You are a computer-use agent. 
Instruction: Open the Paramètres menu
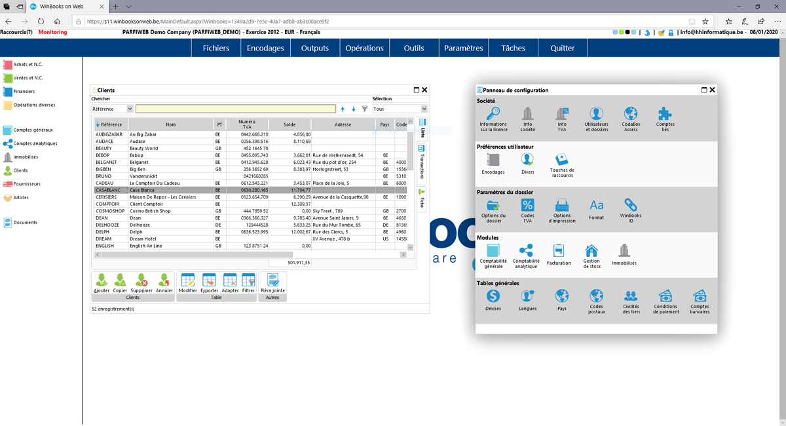(x=463, y=48)
